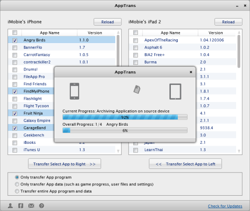The width and height of the screenshot is (250, 211).
Task: Close the AppTrans progress dialog
Action: (x=191, y=72)
